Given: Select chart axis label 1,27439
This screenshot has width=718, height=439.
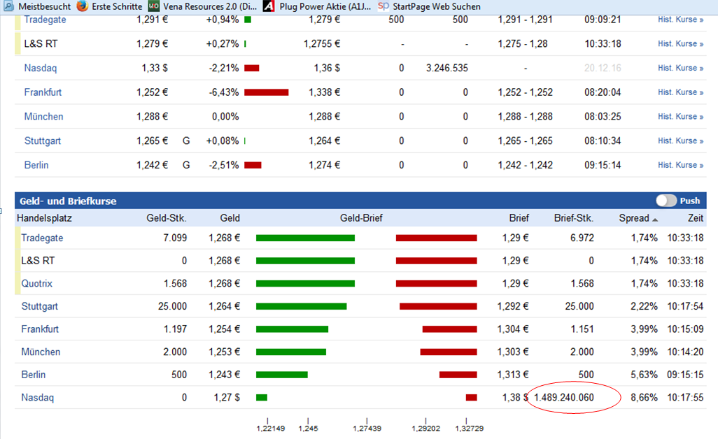Looking at the screenshot, I should pos(367,429).
